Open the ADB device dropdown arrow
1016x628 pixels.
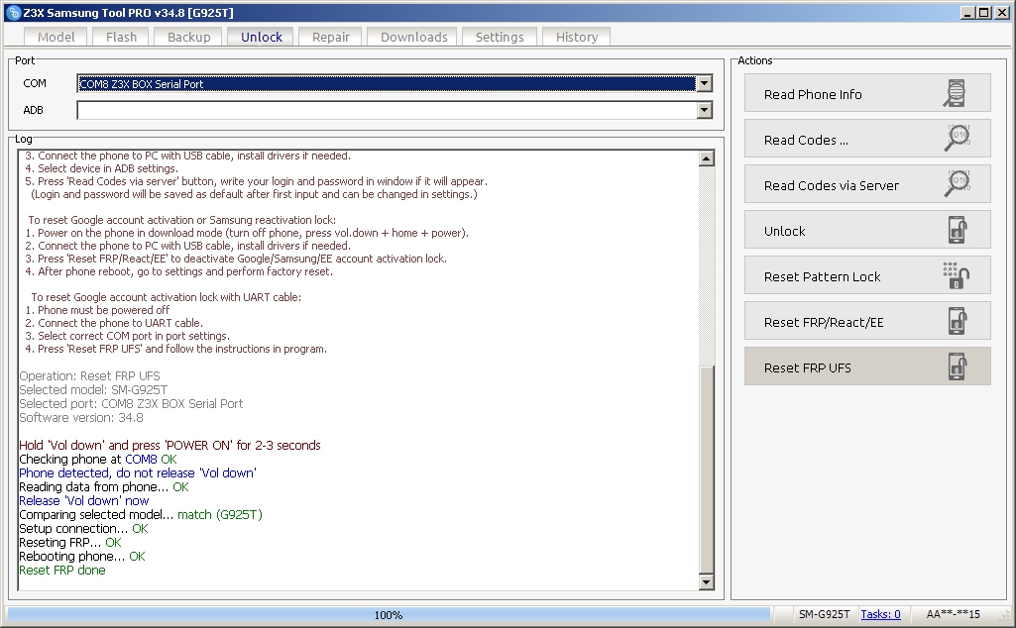[x=705, y=111]
